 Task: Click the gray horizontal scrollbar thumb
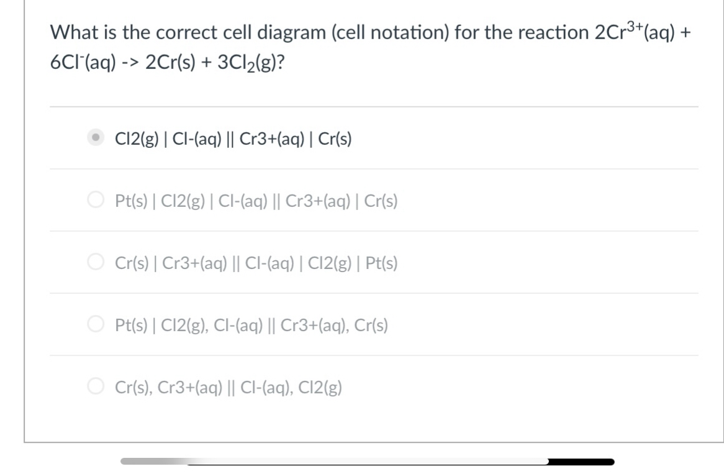tap(155, 461)
